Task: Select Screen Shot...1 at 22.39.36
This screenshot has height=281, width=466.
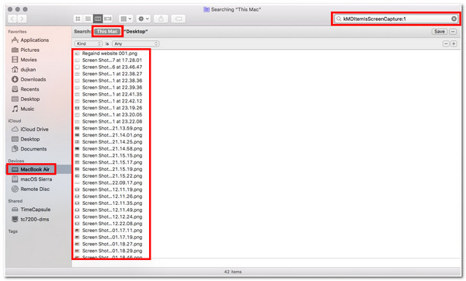Action: [x=112, y=88]
